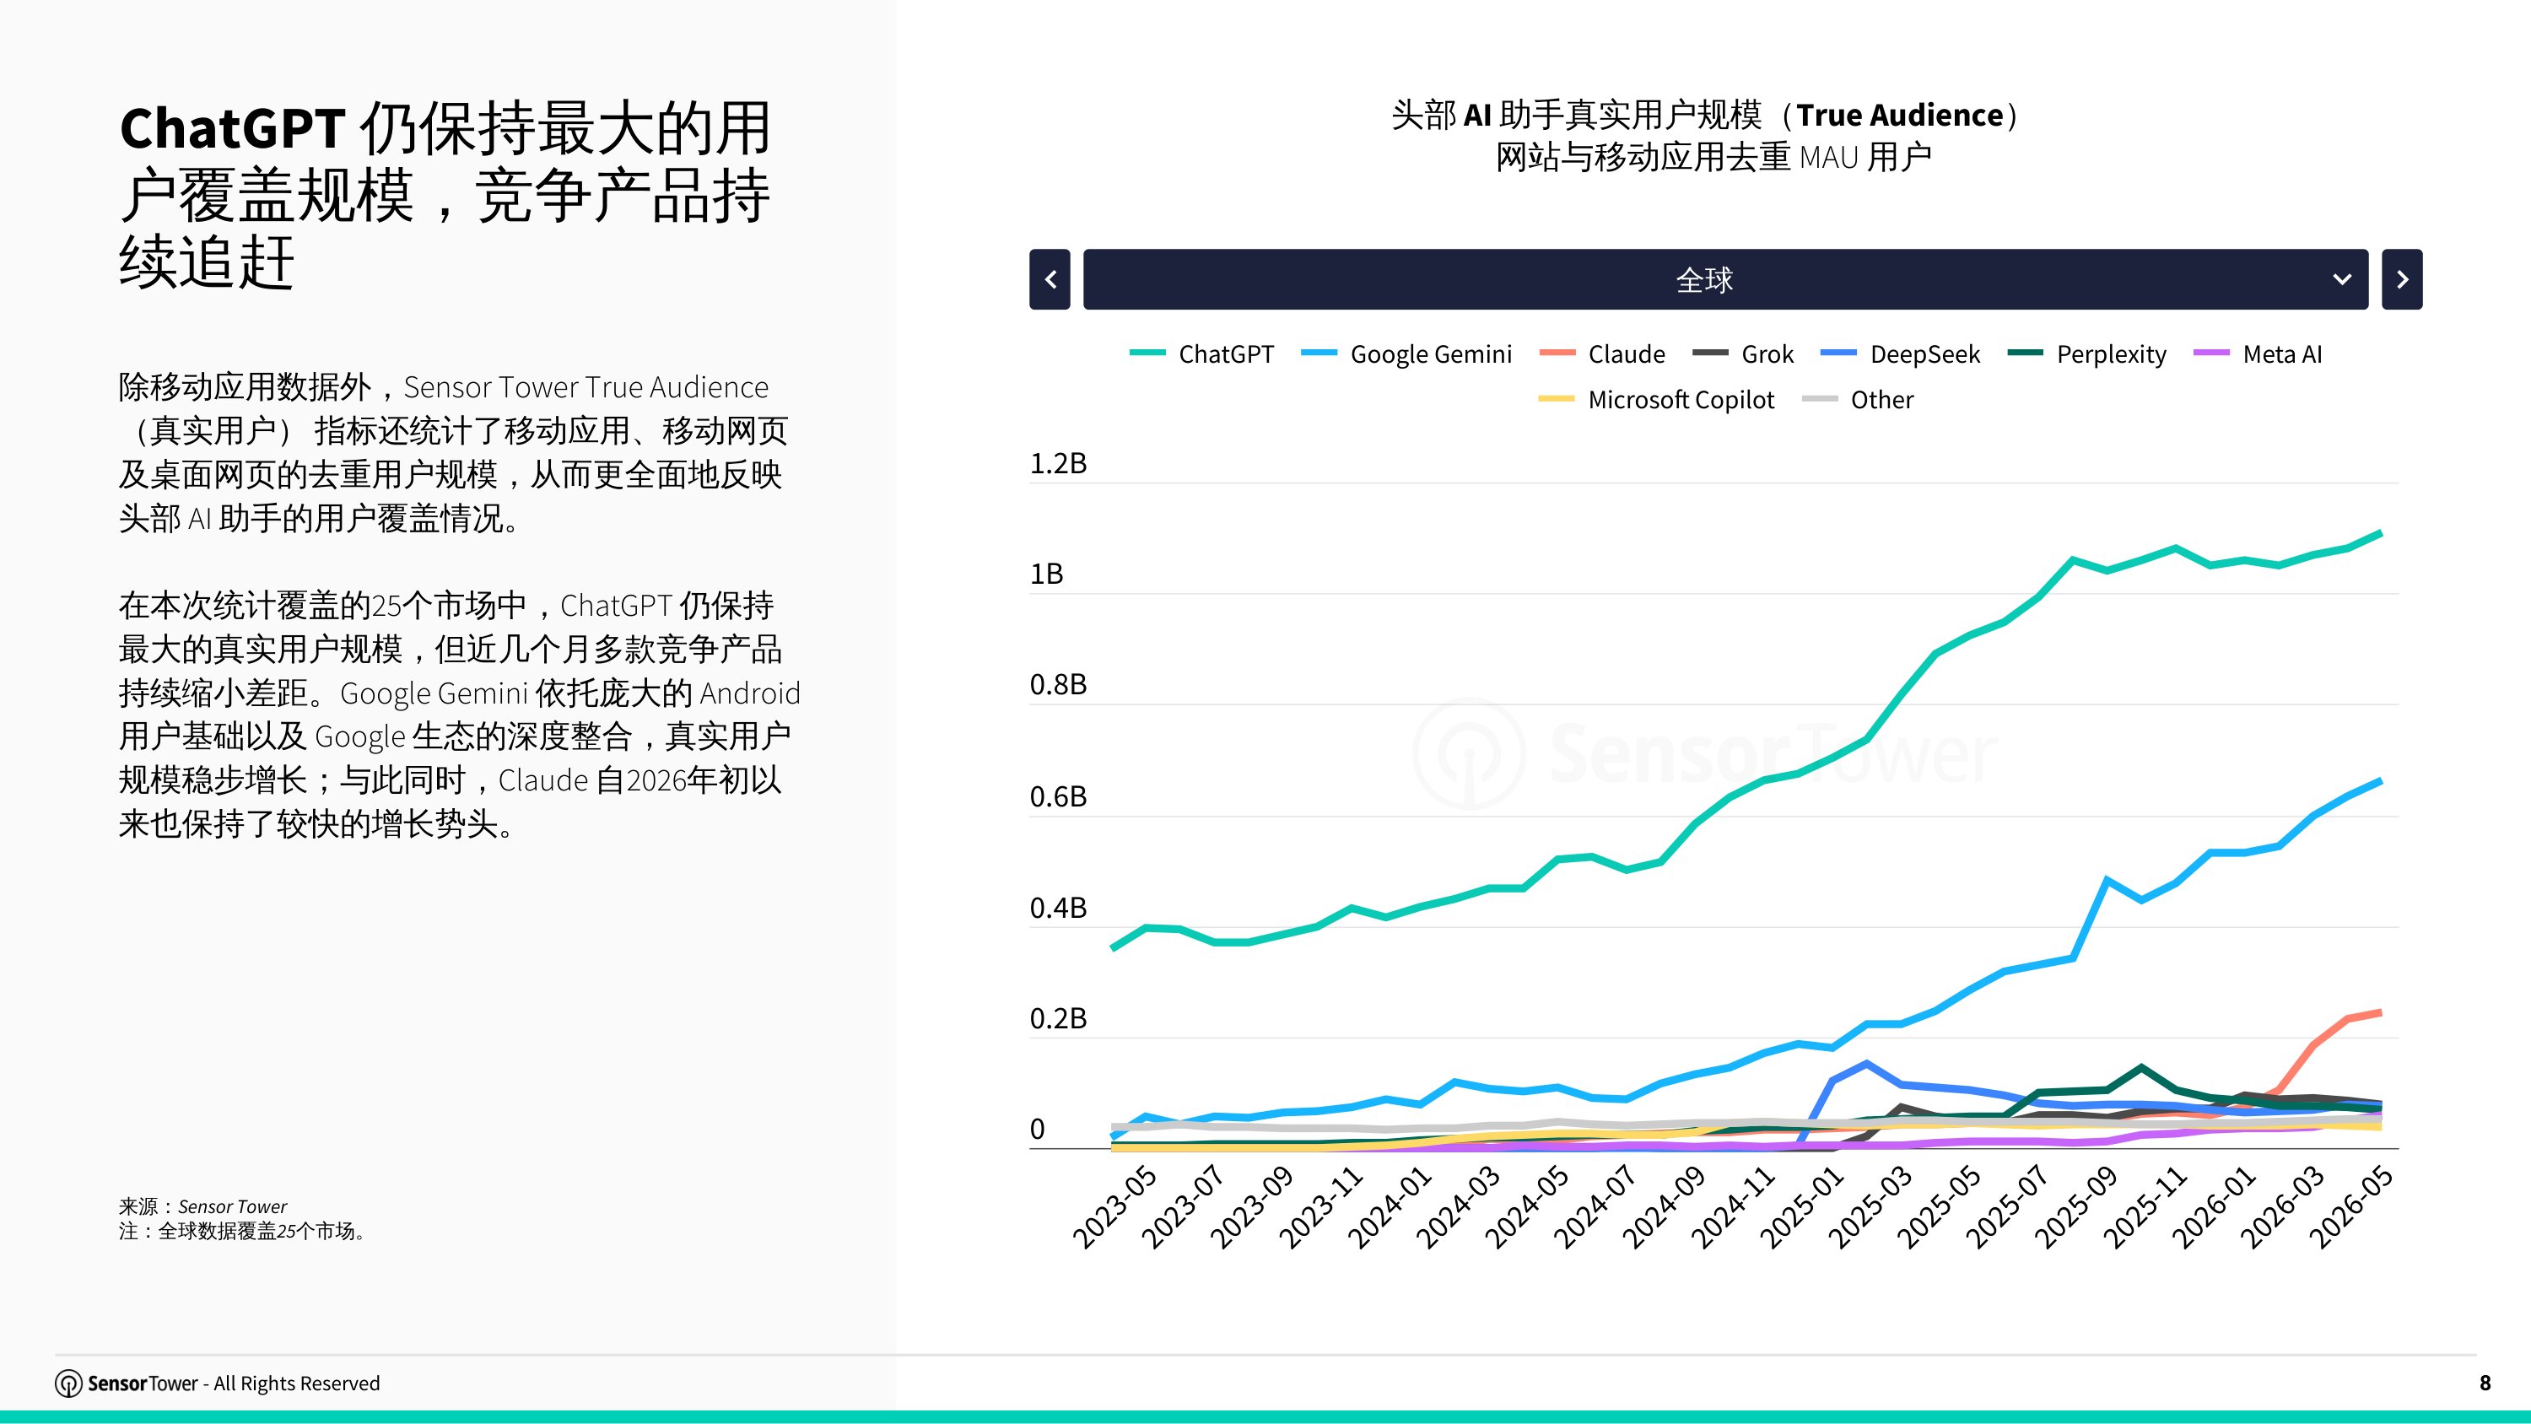Screen dimensions: 2531x1424
Task: Click the previous region arrow button
Action: 1050,279
